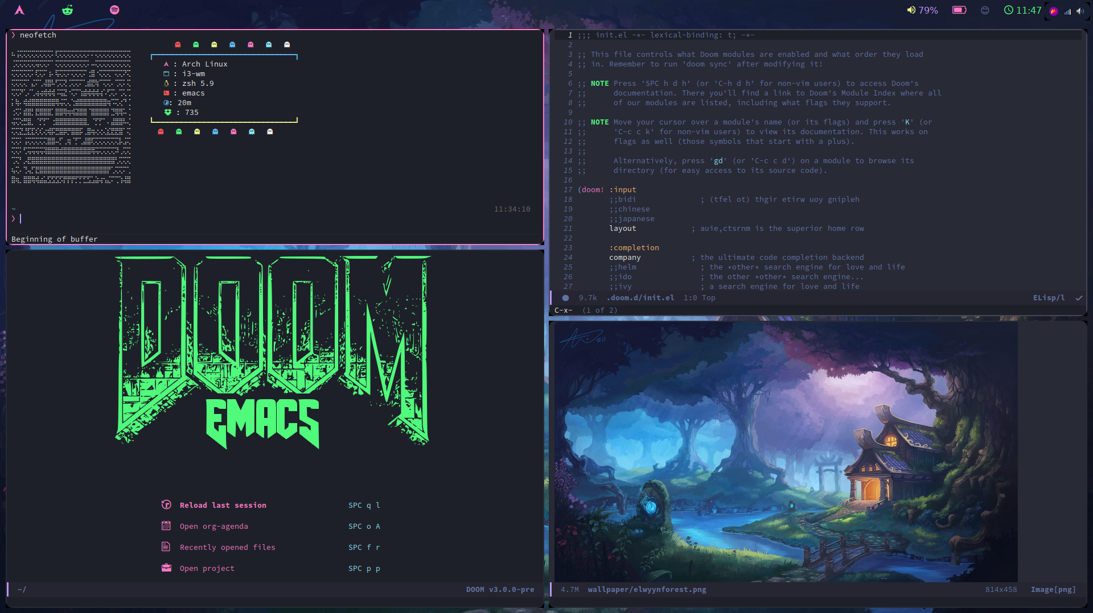This screenshot has height=613, width=1093.
Task: Open 'Open org-agenda' dashboard entry
Action: [214, 527]
